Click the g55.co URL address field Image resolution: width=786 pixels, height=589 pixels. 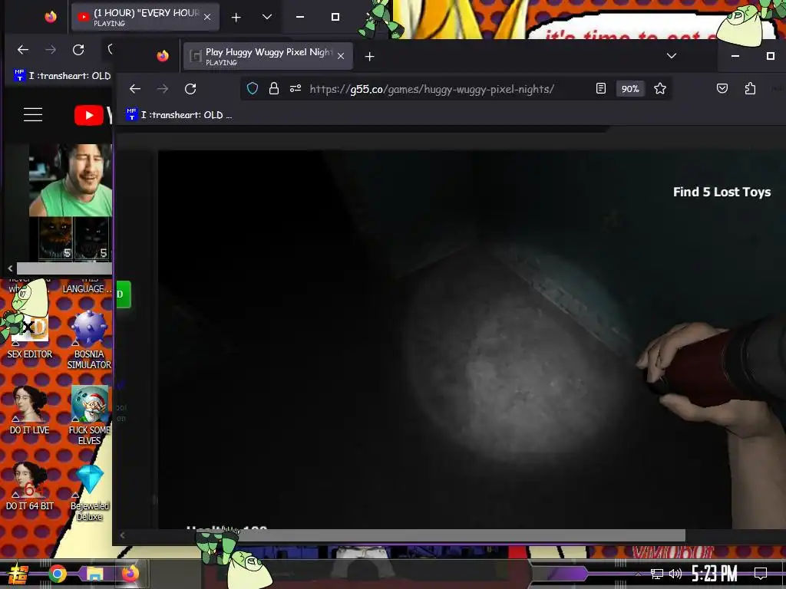tap(431, 89)
